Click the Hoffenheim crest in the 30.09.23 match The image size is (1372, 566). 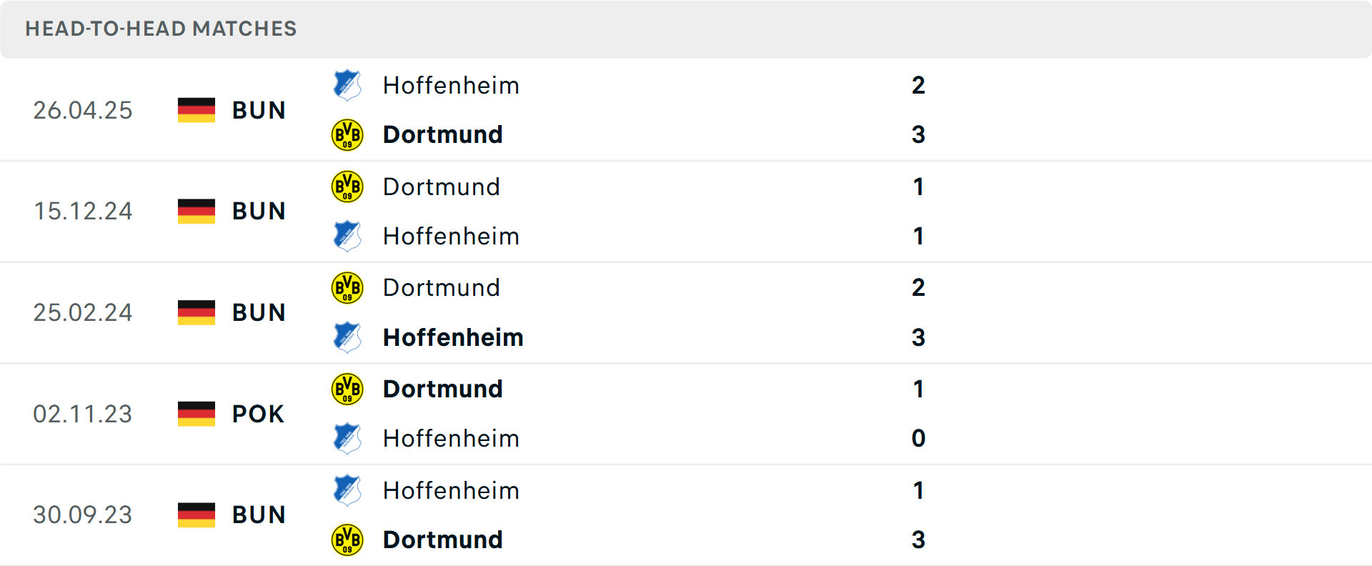coord(347,490)
